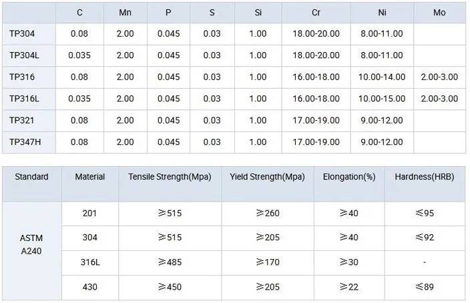The image size is (470, 303).
Task: Select the 201 material cell
Action: point(89,214)
